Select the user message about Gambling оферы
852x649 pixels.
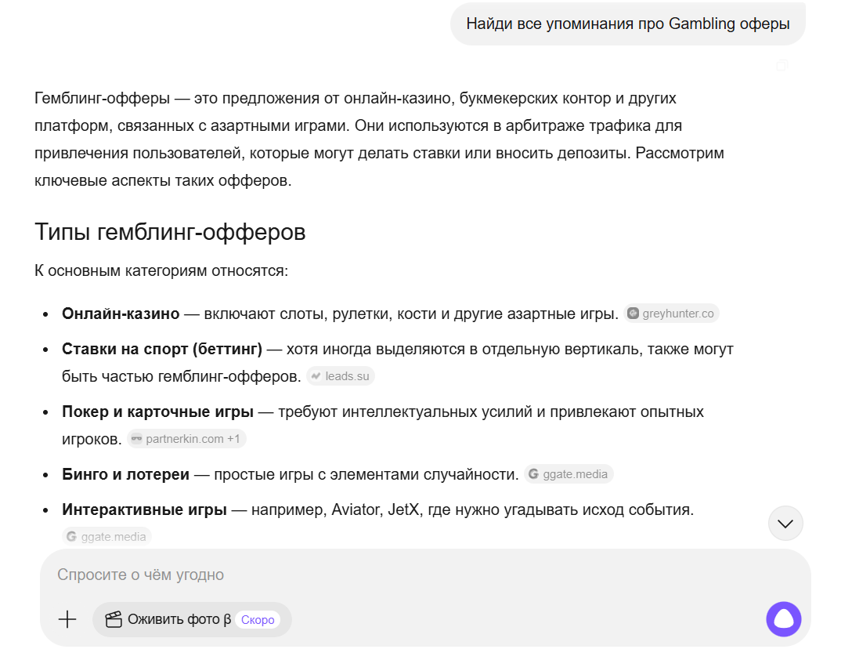pyautogui.click(x=627, y=24)
